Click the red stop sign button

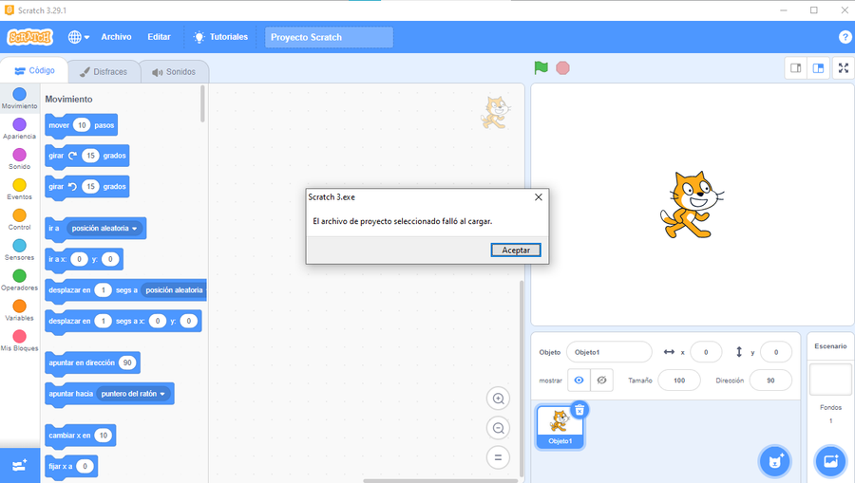click(x=562, y=68)
